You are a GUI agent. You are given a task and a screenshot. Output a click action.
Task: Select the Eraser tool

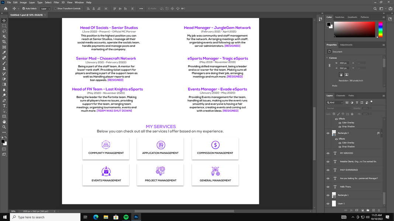pos(4,79)
